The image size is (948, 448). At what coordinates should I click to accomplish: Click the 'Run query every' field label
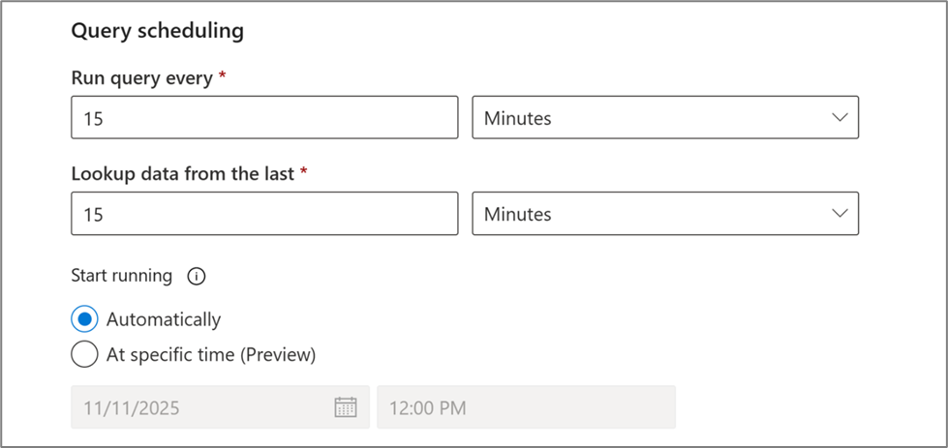pyautogui.click(x=141, y=78)
